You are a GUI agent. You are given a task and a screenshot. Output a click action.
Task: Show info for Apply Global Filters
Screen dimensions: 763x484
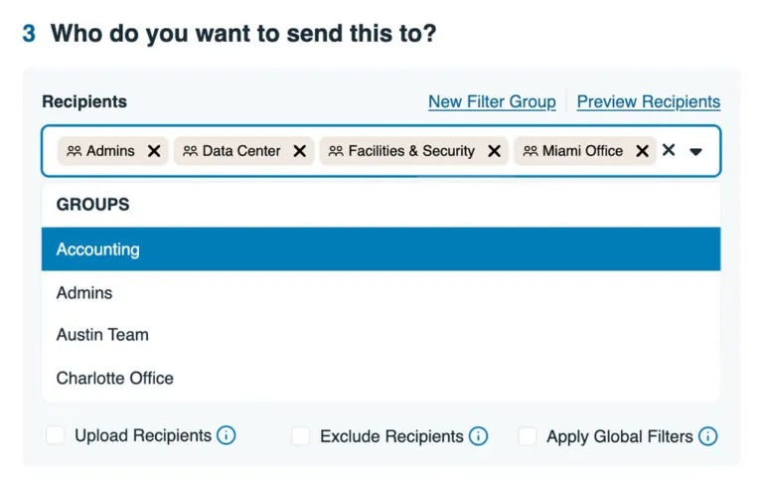tap(707, 436)
